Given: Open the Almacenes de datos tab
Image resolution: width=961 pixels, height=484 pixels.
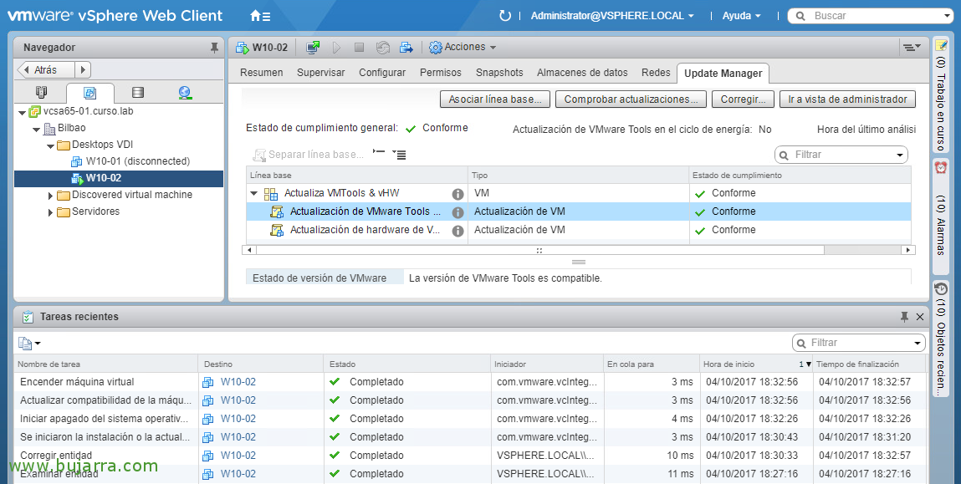Looking at the screenshot, I should [582, 72].
